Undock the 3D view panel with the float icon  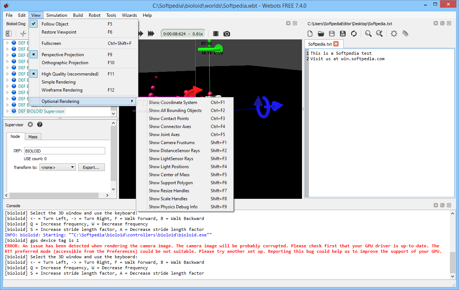(x=288, y=23)
